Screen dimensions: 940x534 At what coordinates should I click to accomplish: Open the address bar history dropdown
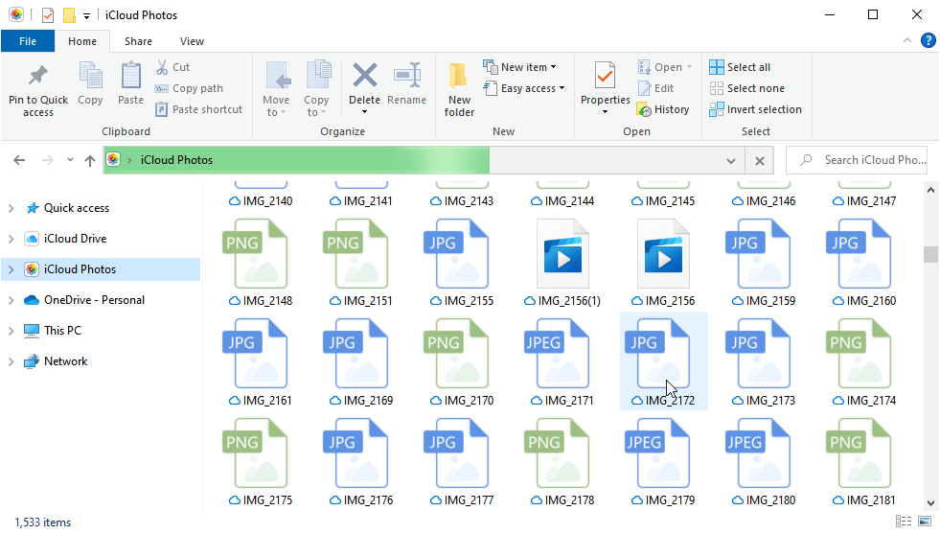pyautogui.click(x=731, y=161)
